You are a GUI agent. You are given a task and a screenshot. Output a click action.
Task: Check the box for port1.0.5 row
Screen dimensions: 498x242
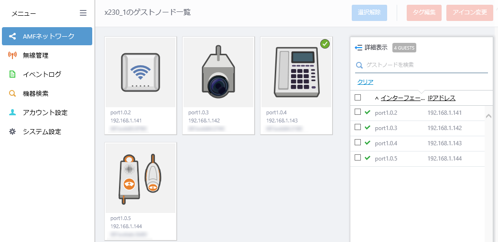click(357, 157)
